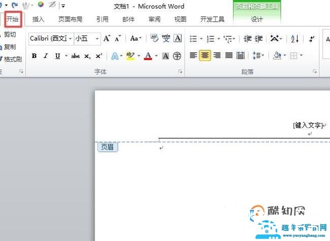Open the 字体 dialog launcher
Viewport: 330px width, 241px height.
[180, 72]
